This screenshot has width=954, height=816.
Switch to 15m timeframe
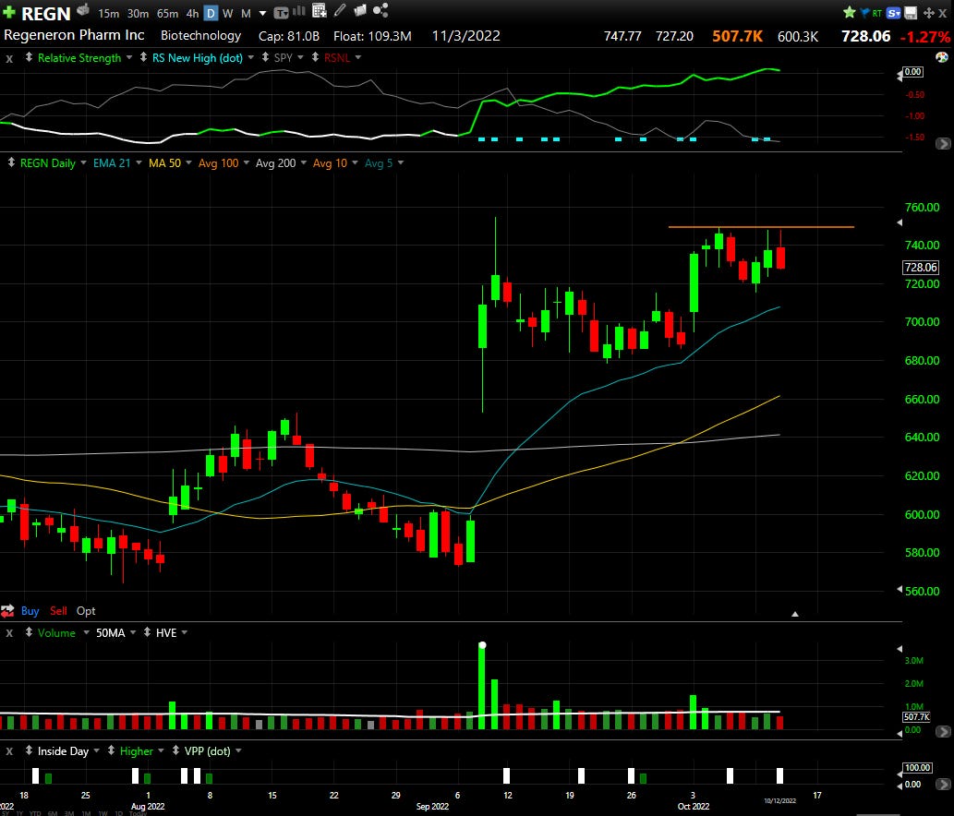click(x=108, y=13)
